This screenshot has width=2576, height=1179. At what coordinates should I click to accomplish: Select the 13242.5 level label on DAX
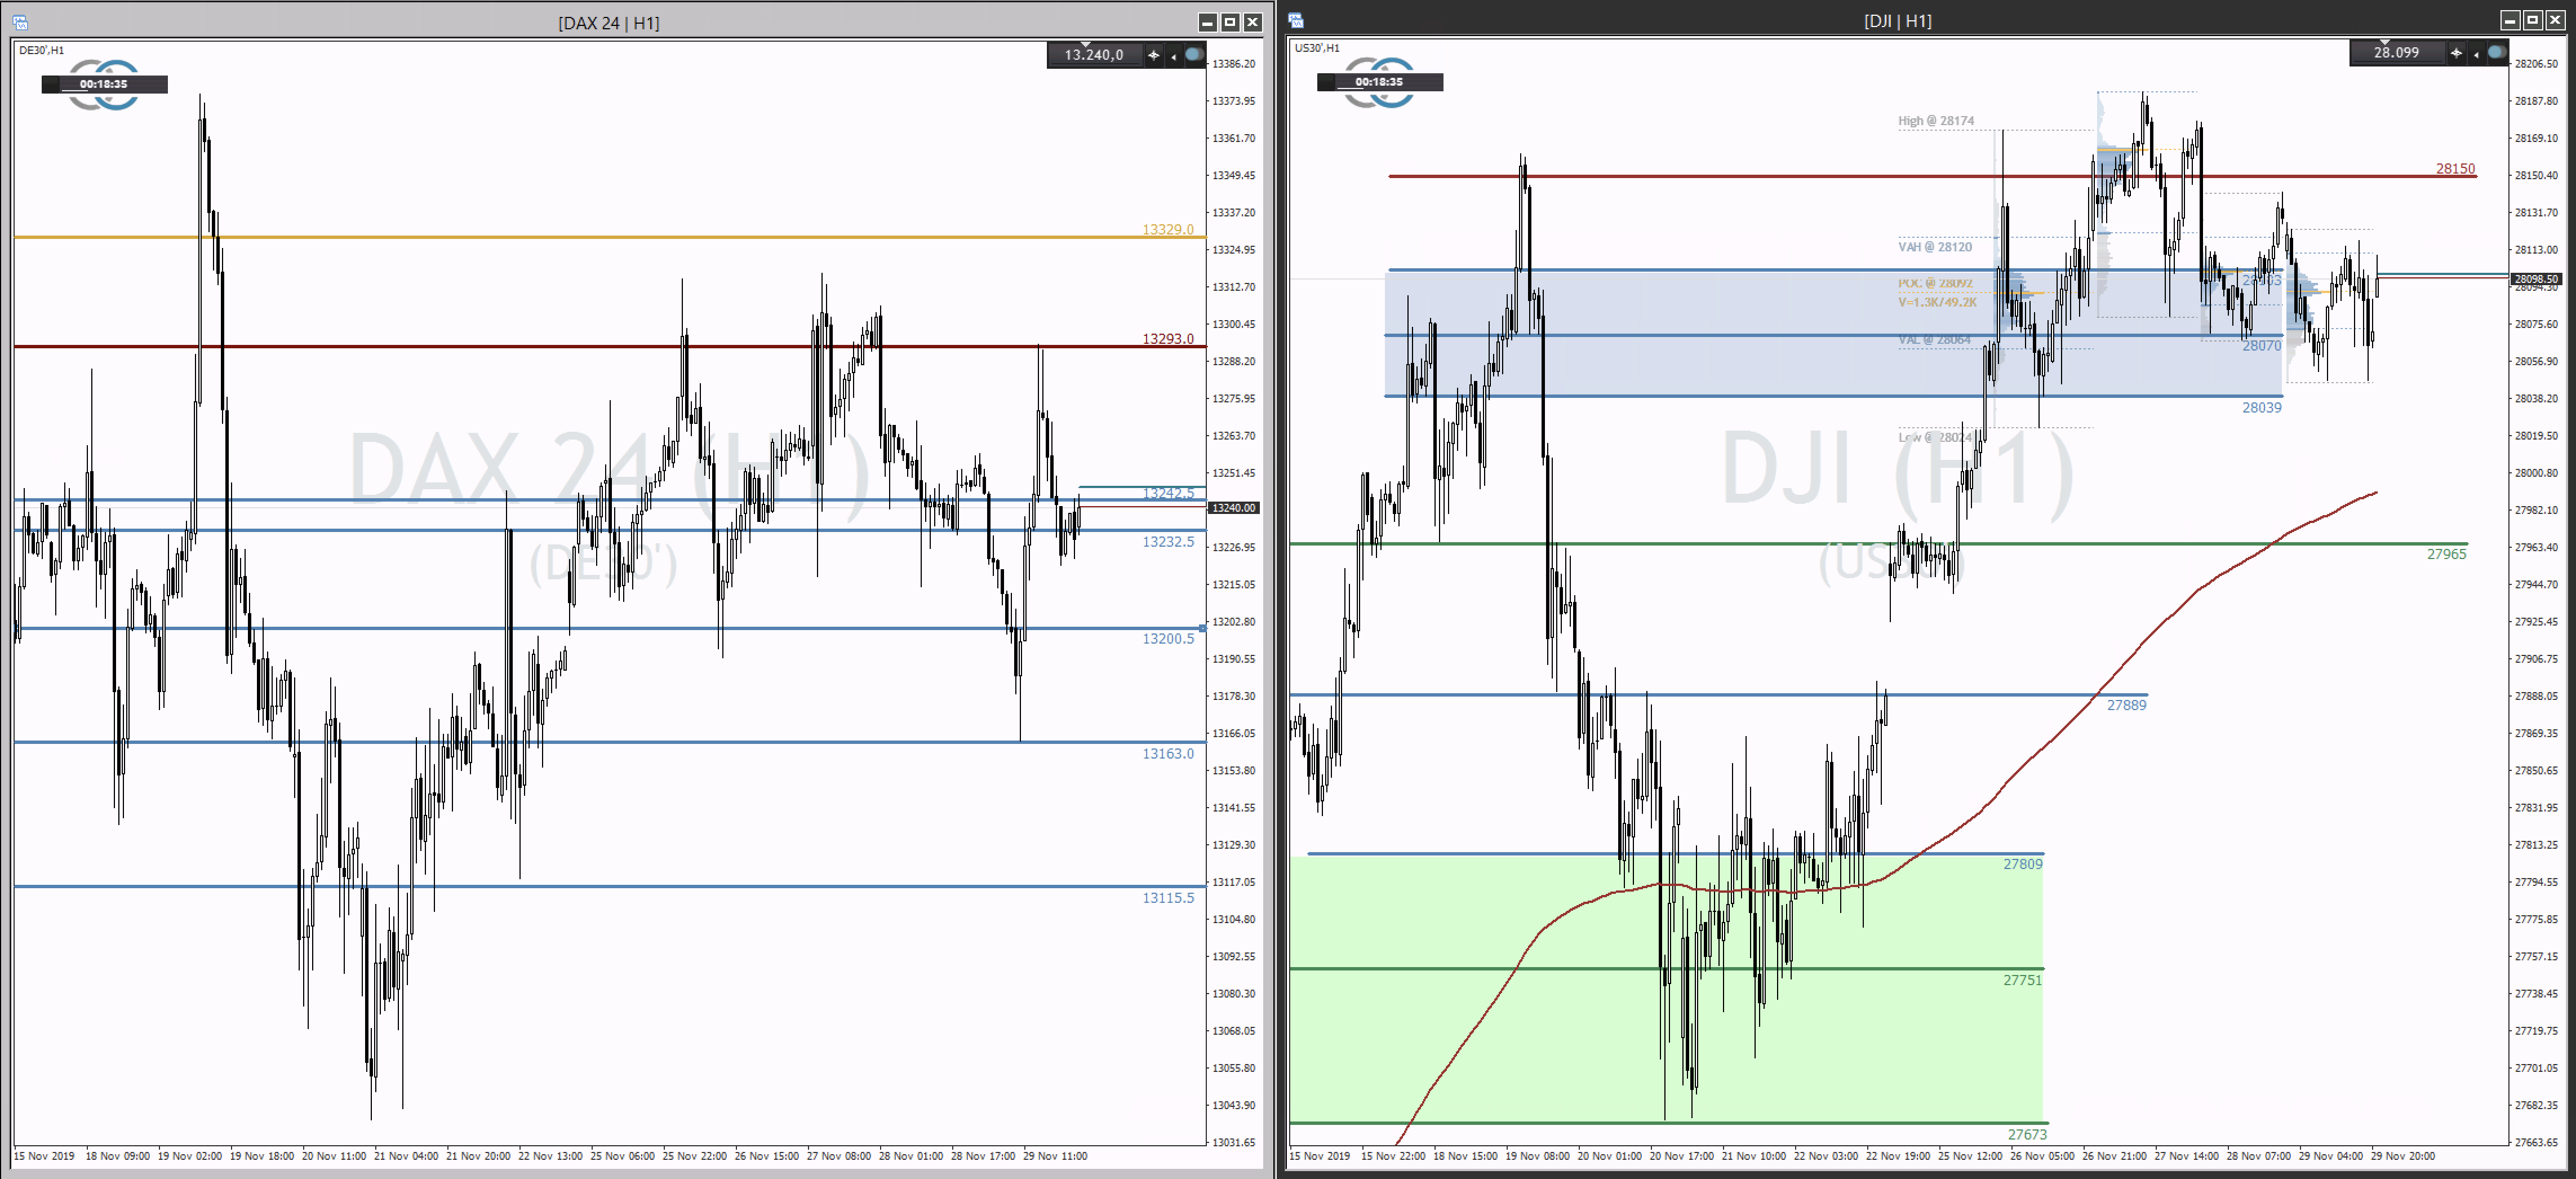click(x=1168, y=493)
